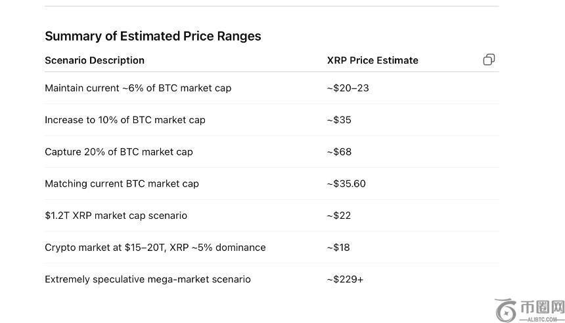Click the ~$35.60 price estimate
The width and height of the screenshot is (565, 323).
[x=346, y=183]
